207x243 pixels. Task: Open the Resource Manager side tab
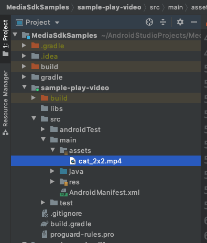[5, 102]
